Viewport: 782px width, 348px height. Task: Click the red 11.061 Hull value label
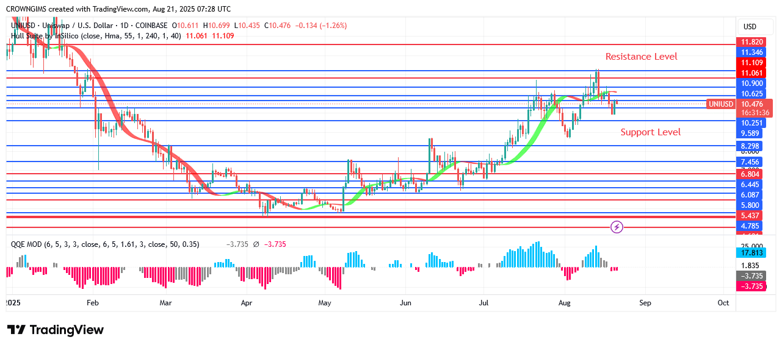tap(750, 73)
